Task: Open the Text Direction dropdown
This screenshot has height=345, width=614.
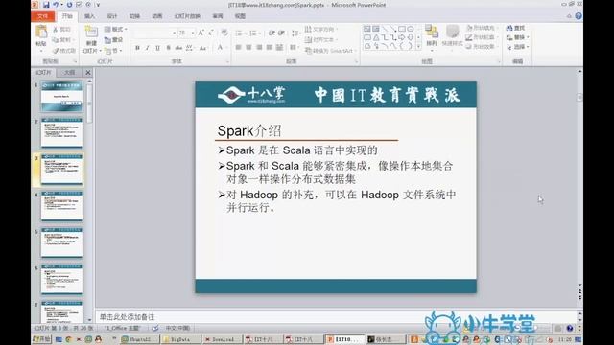Action: pyautogui.click(x=320, y=30)
